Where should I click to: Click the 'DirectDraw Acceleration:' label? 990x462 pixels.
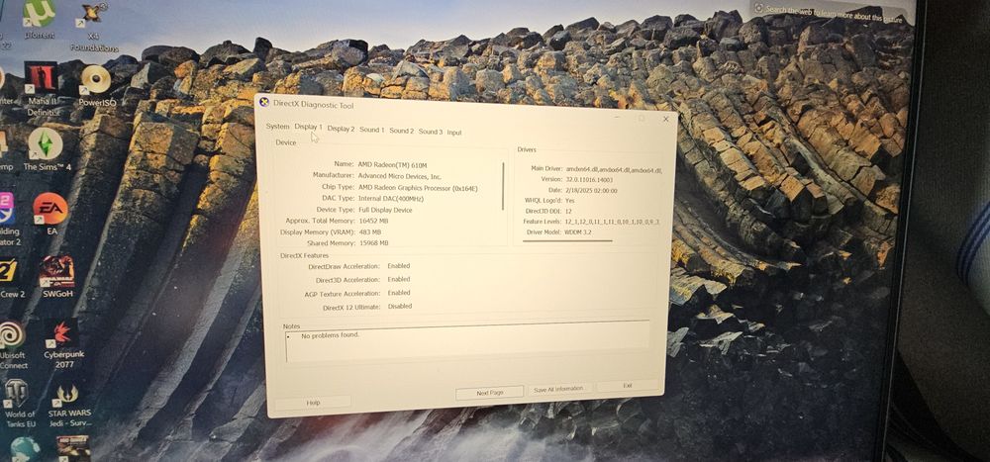(x=345, y=267)
